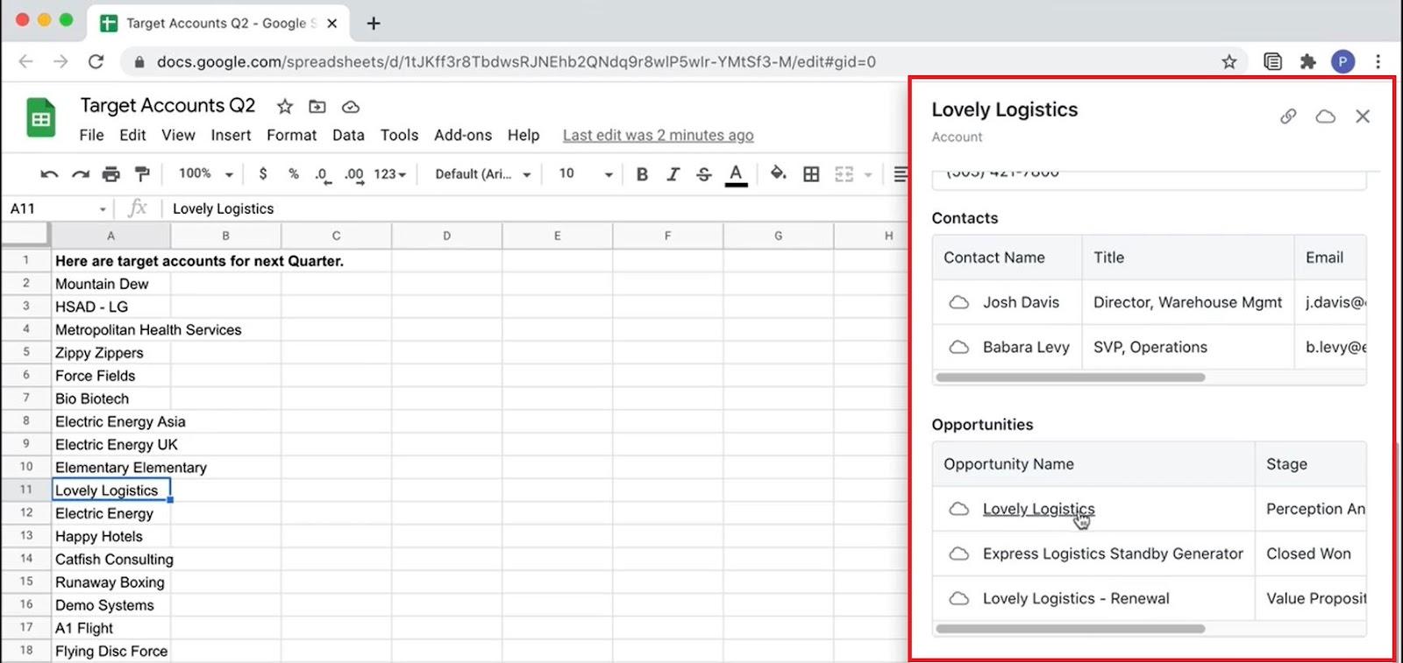This screenshot has width=1403, height=663.
Task: Click cloud icon beside Lovely Logistics - Renewal
Action: coord(959,598)
